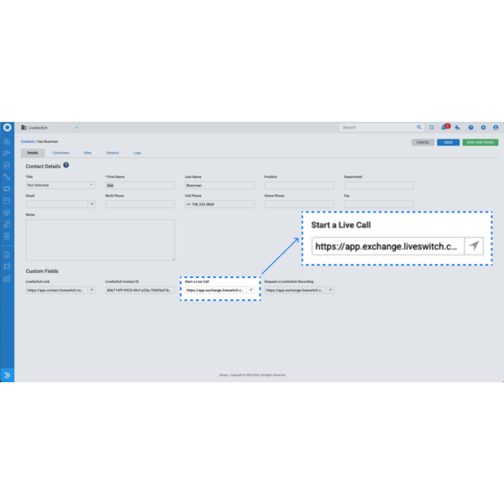Screen dimensions: 504x504
Task: Expand the sidebar with double chevron
Action: [7, 375]
